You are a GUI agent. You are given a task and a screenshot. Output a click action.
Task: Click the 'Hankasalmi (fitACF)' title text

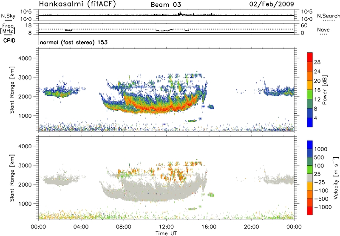77,4
